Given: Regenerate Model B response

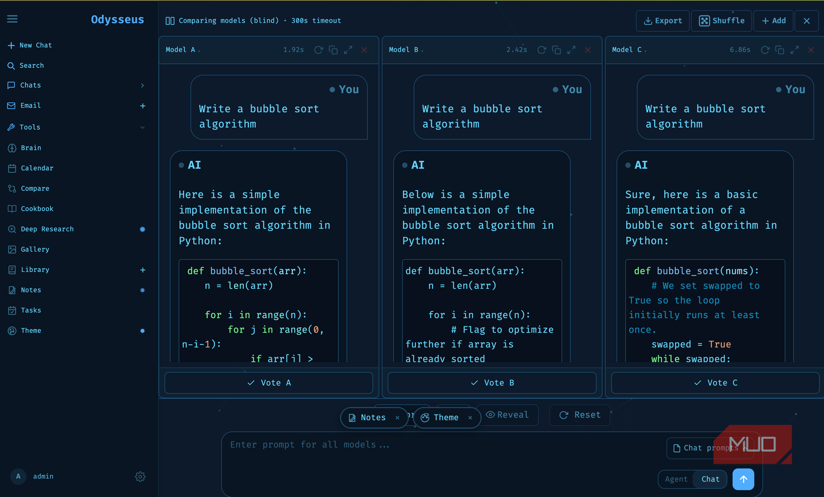Looking at the screenshot, I should coord(541,50).
